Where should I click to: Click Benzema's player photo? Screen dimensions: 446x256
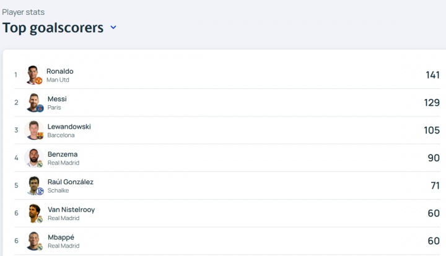coord(33,158)
